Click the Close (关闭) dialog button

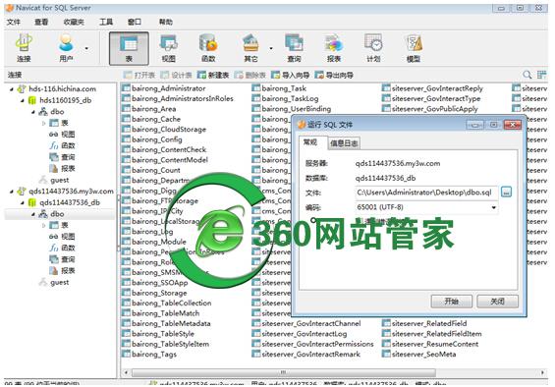pos(497,302)
